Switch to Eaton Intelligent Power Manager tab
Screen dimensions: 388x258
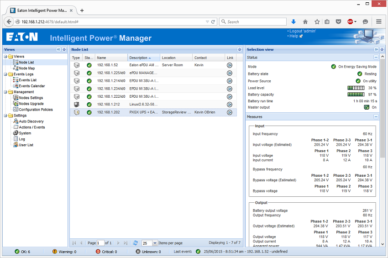(42, 11)
